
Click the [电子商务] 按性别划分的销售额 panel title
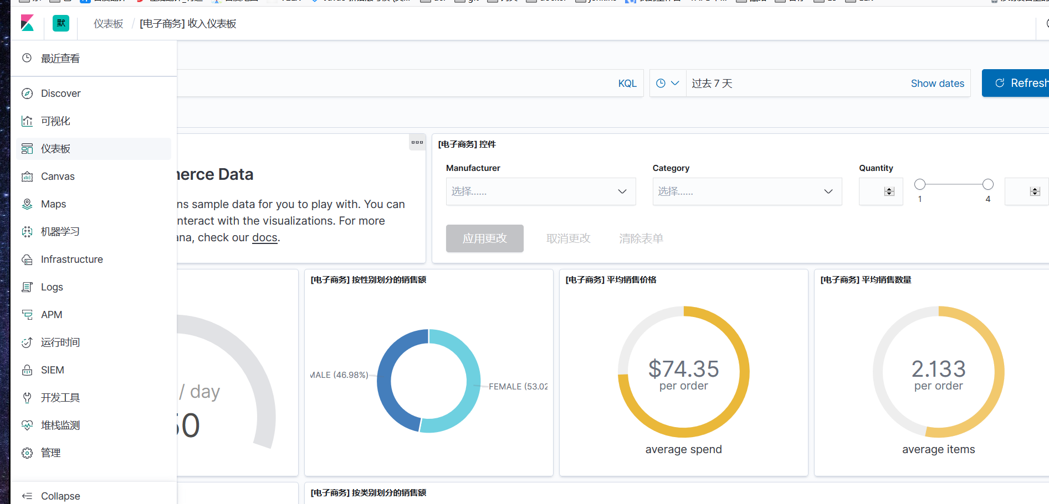(369, 280)
